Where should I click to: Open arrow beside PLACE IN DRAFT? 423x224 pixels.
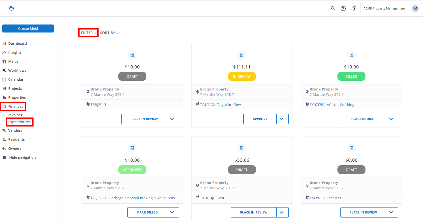[x=391, y=119]
